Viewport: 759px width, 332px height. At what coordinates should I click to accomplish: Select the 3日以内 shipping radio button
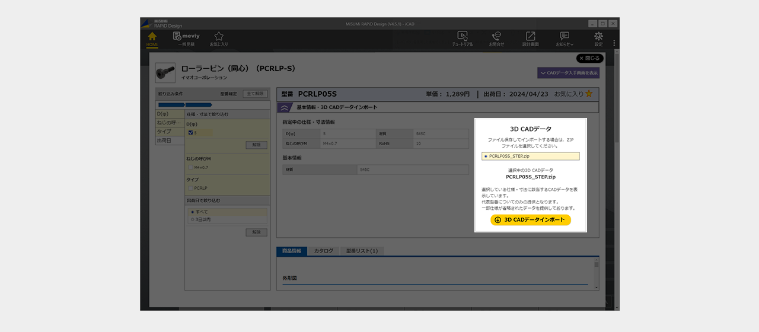191,219
